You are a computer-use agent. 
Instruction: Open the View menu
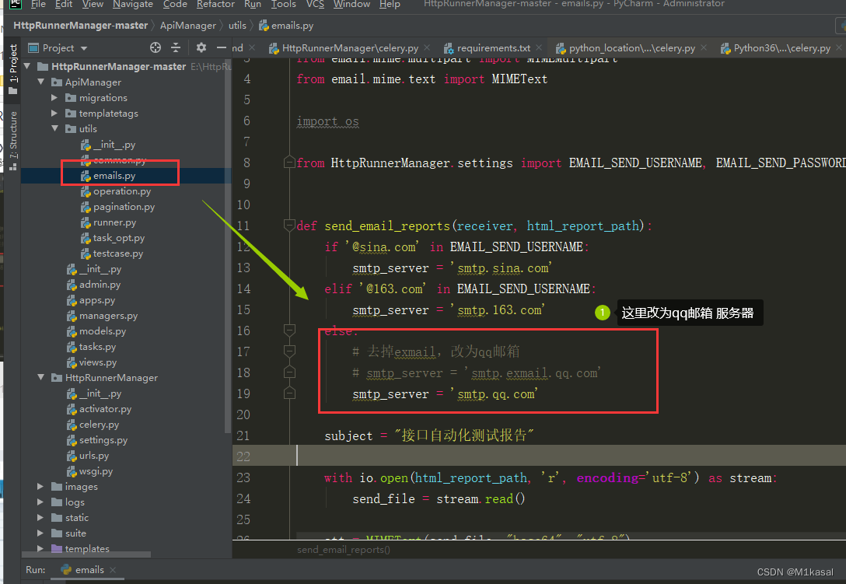93,5
